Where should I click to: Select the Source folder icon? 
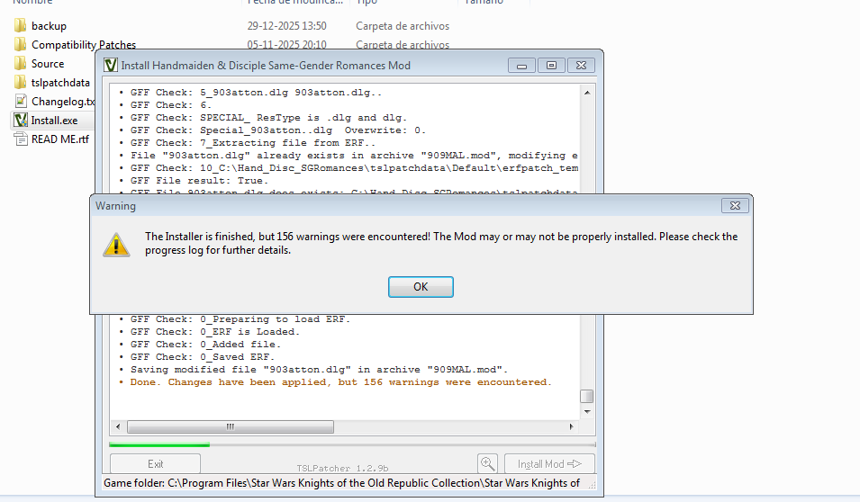pyautogui.click(x=21, y=64)
